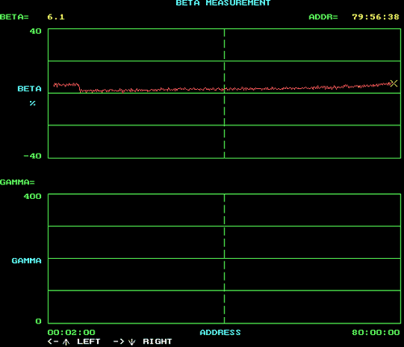The height and width of the screenshot is (347, 404).
Task: Select the LEFT label at bottom
Action: coord(89,341)
